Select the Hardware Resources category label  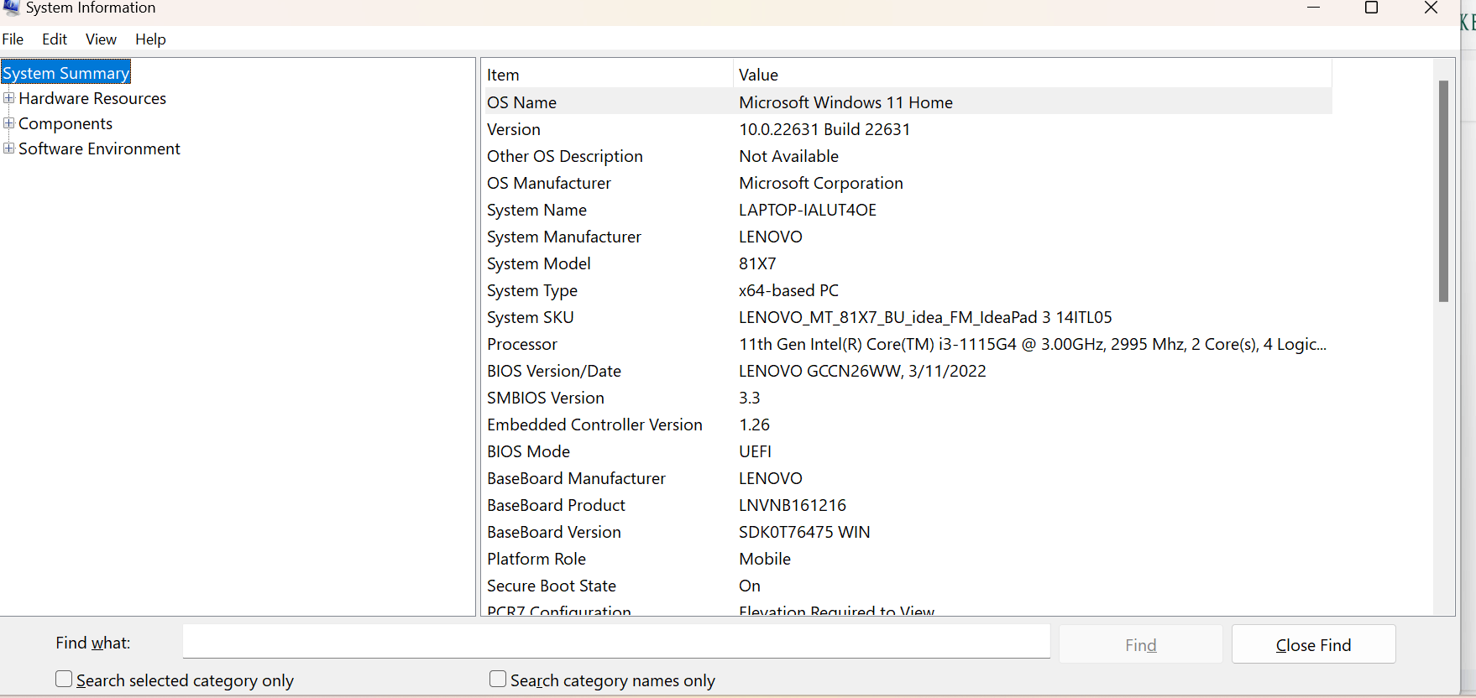[92, 98]
